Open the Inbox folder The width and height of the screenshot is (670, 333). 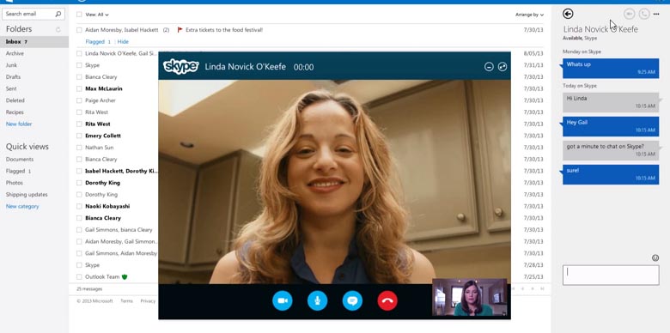coord(34,42)
